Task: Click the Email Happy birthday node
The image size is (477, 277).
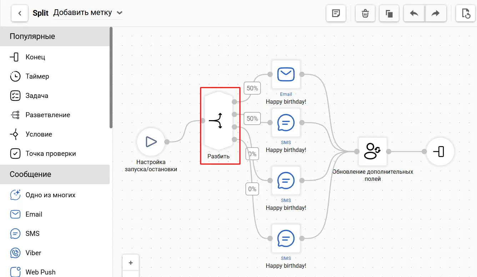Action: [x=286, y=74]
